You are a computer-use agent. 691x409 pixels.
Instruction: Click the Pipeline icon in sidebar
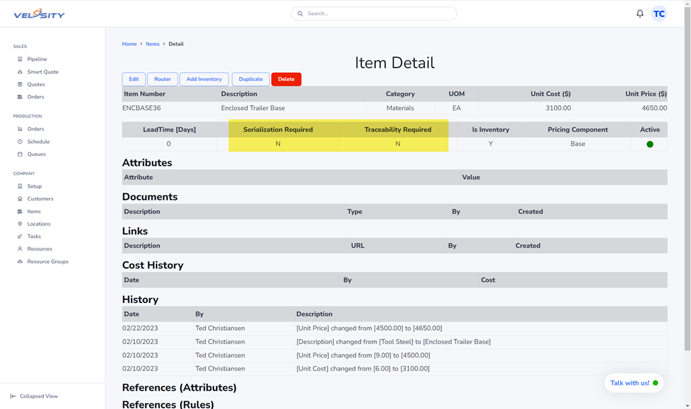[20, 59]
